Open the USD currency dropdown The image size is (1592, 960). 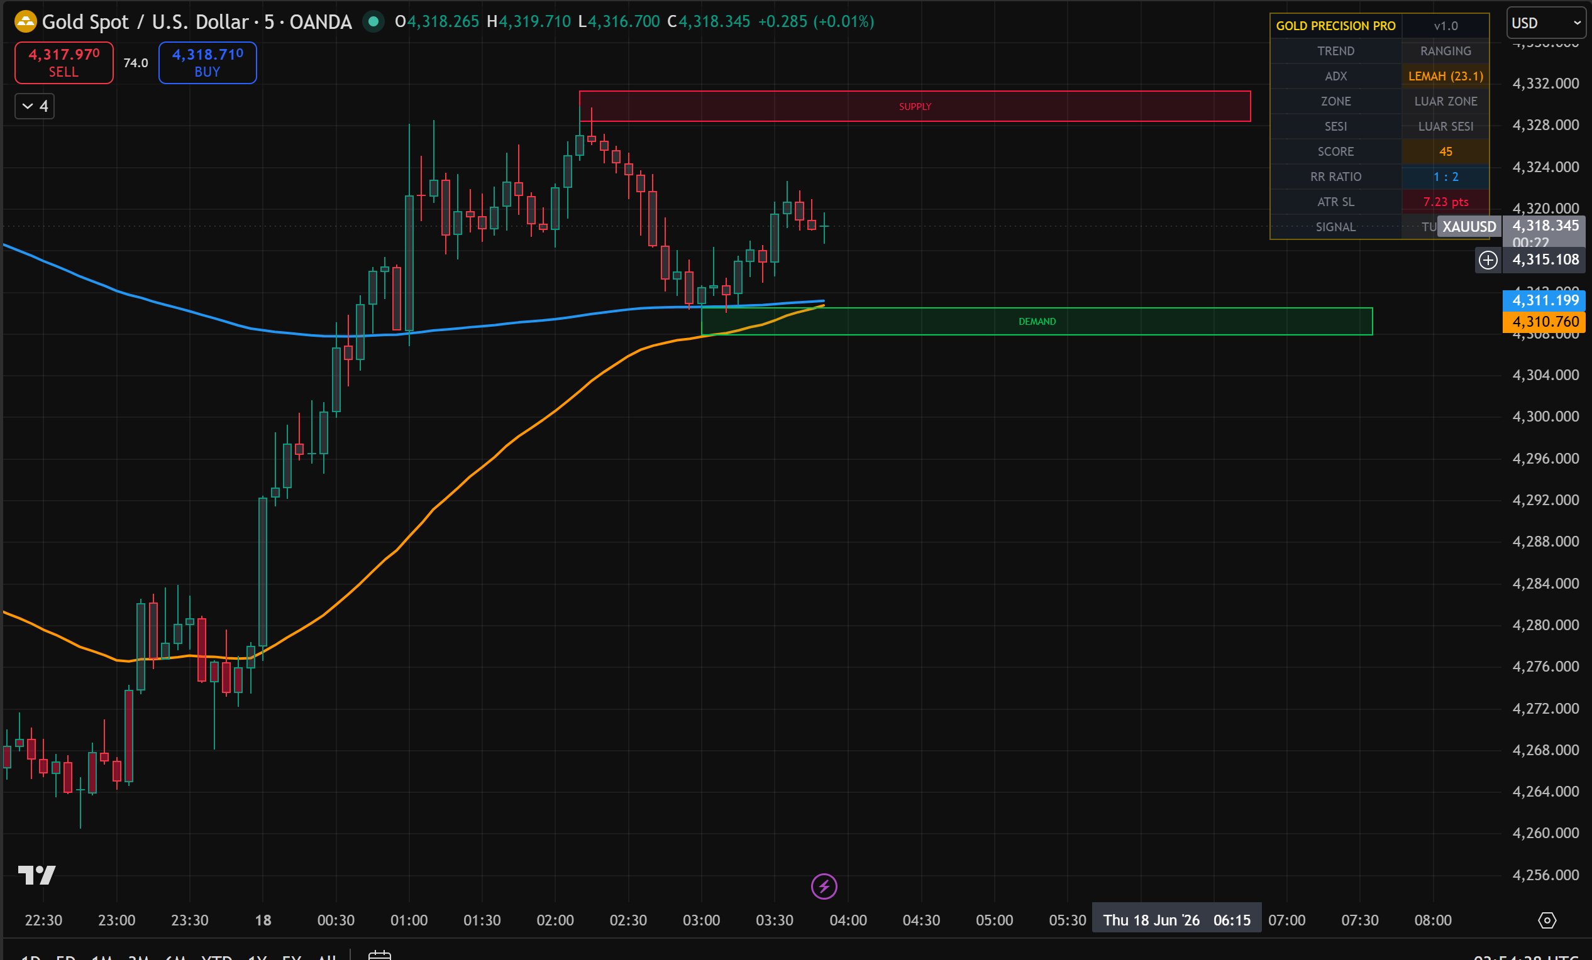click(x=1547, y=23)
